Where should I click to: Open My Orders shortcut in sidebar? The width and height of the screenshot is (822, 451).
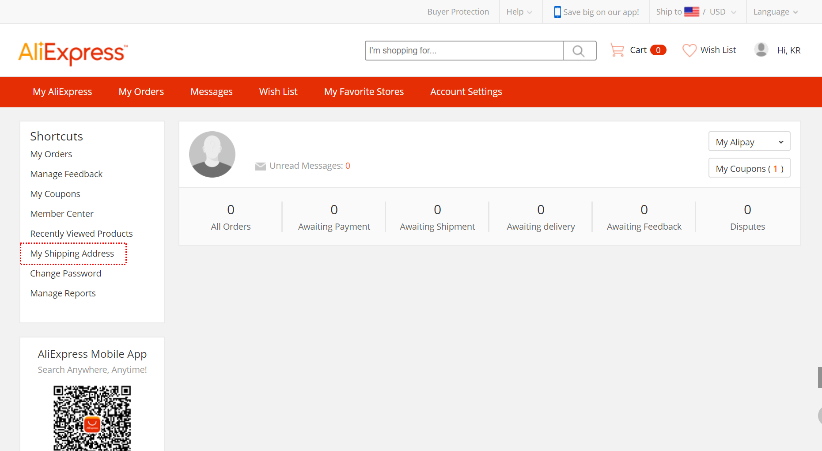51,154
